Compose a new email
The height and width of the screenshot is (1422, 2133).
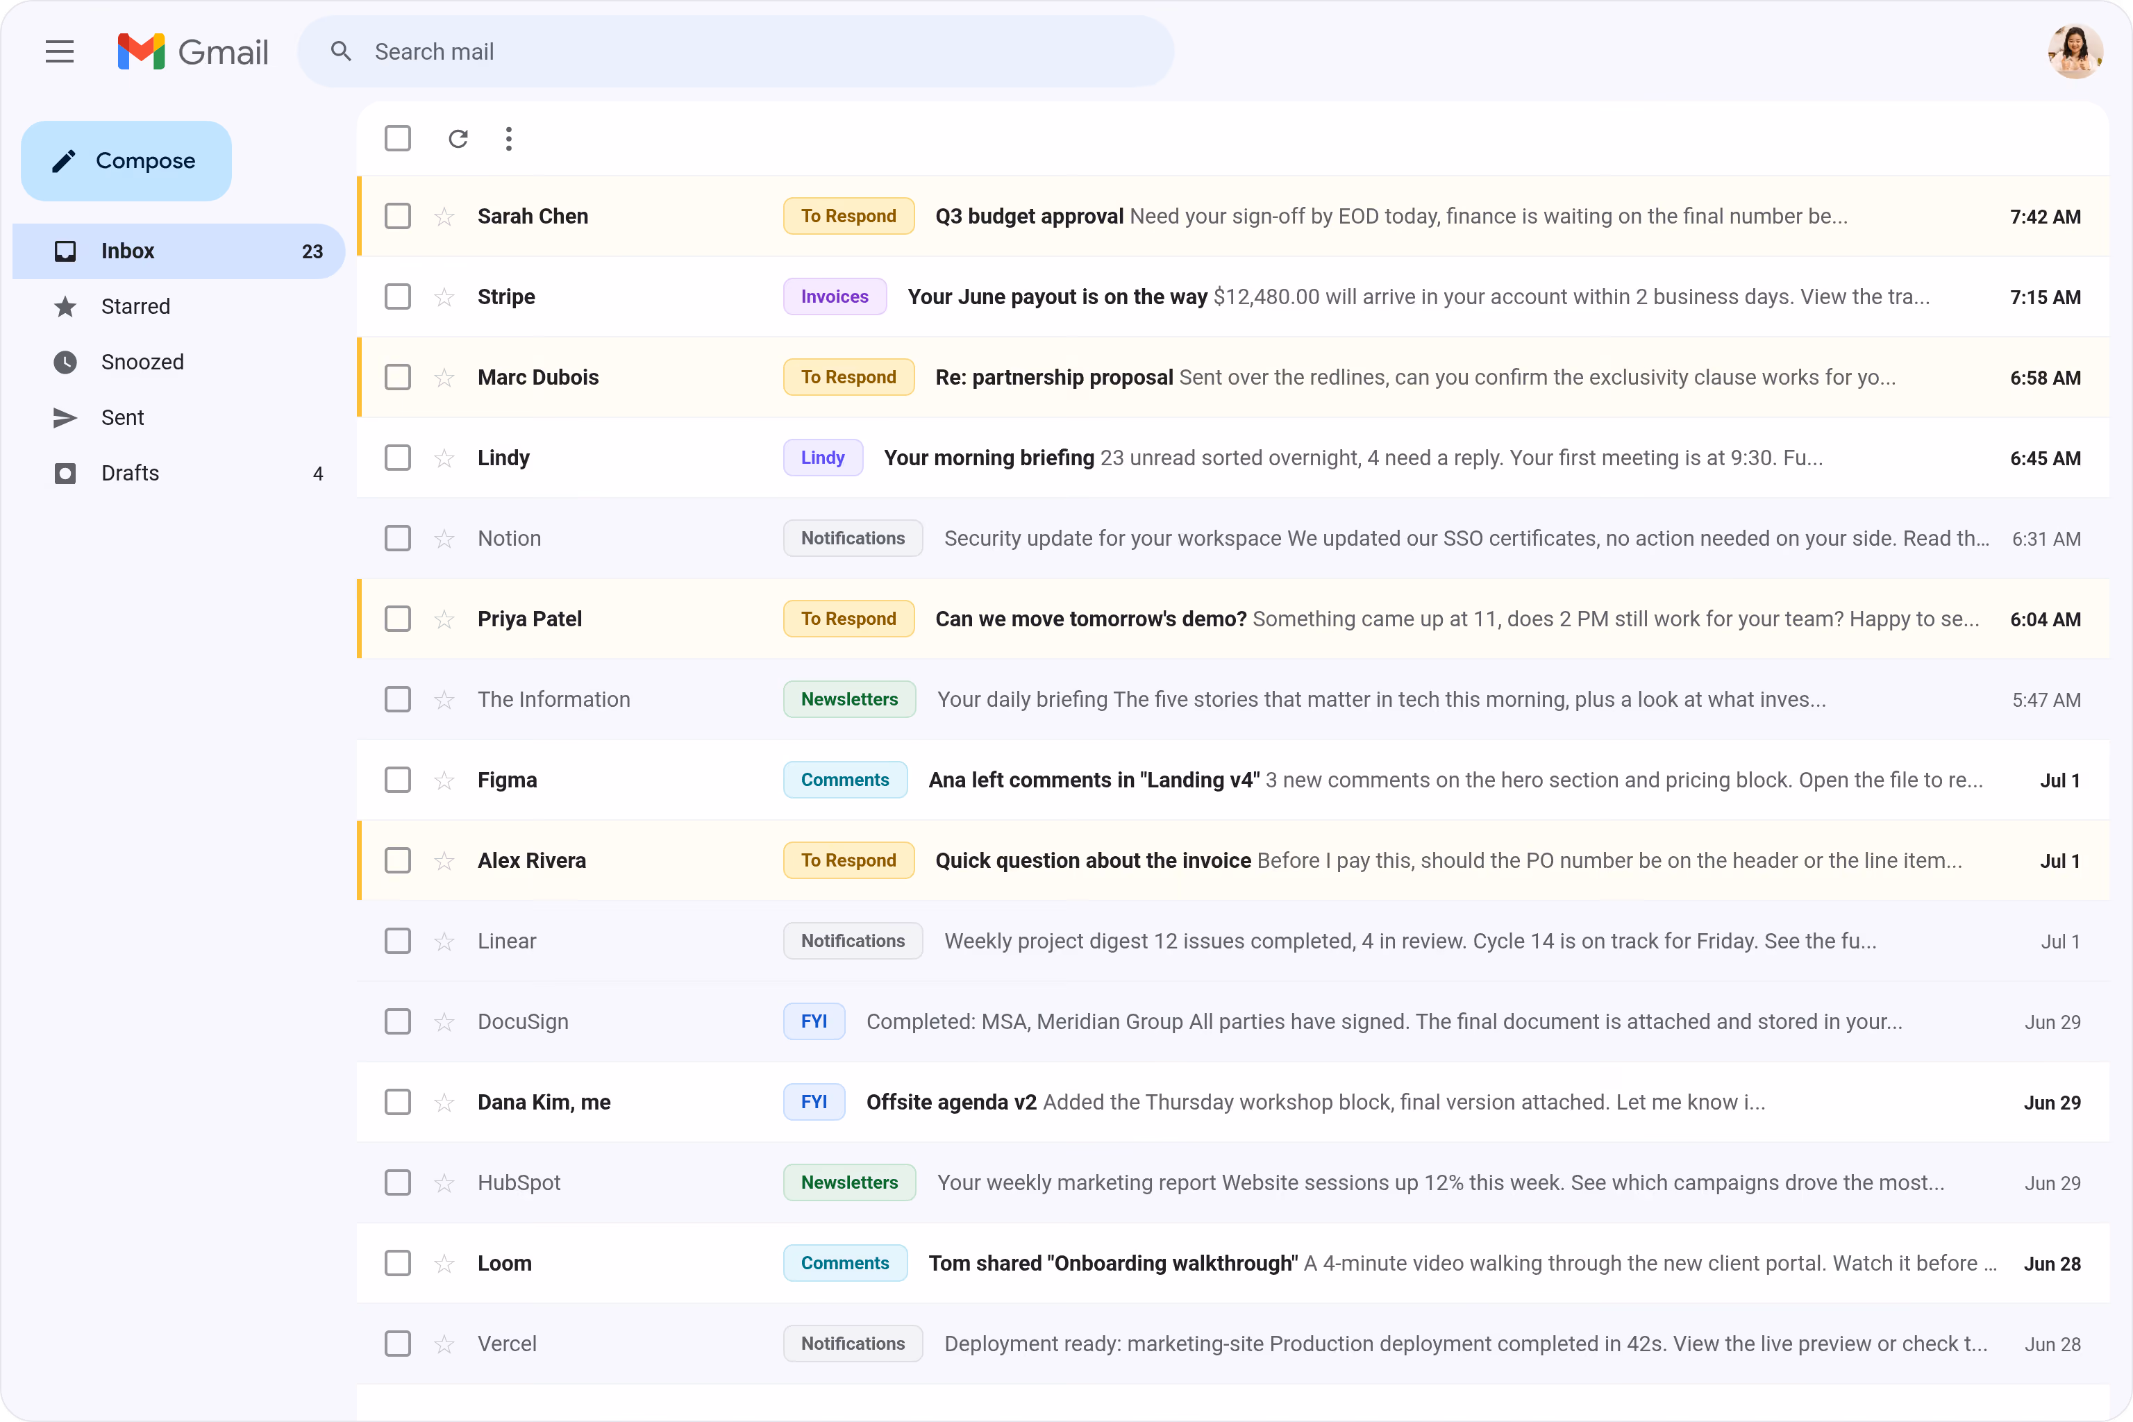126,160
